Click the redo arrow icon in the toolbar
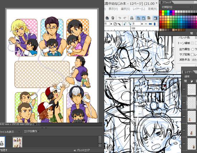The image size is (197, 153). pos(125,18)
